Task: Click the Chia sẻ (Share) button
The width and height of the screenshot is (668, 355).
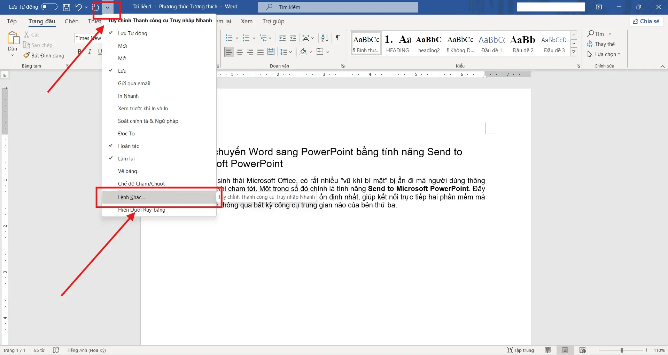Action: 646,21
